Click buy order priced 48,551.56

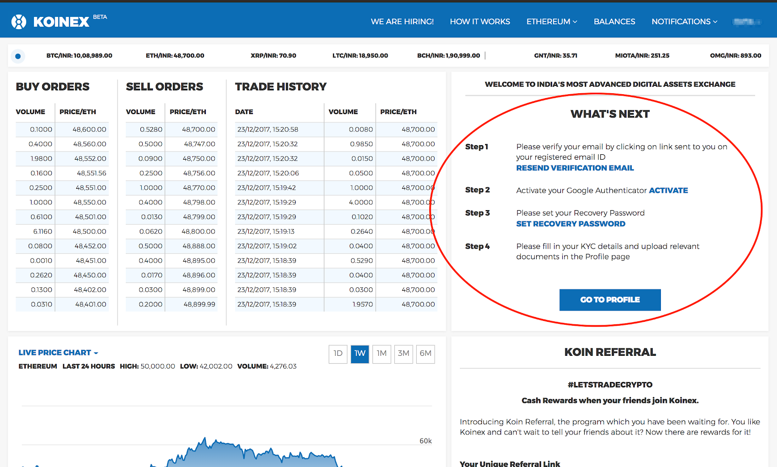(x=91, y=173)
